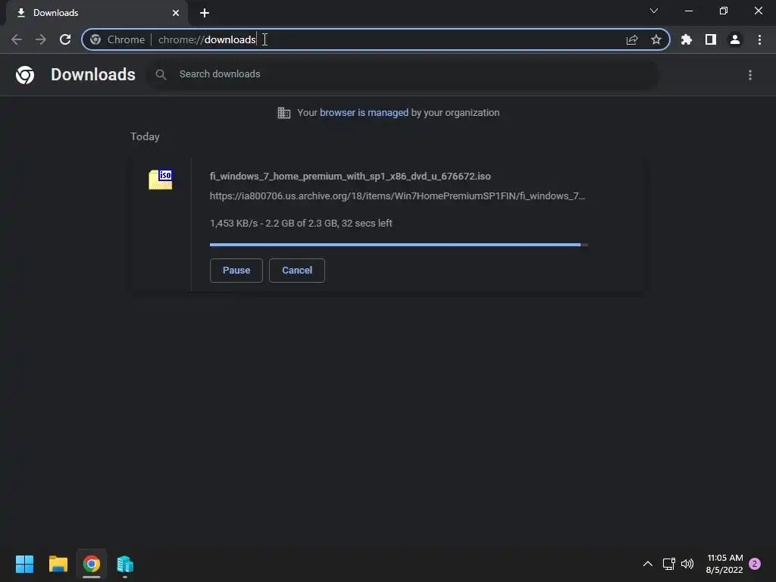This screenshot has width=776, height=582.
Task: Select the Downloads tab
Action: coord(97,13)
